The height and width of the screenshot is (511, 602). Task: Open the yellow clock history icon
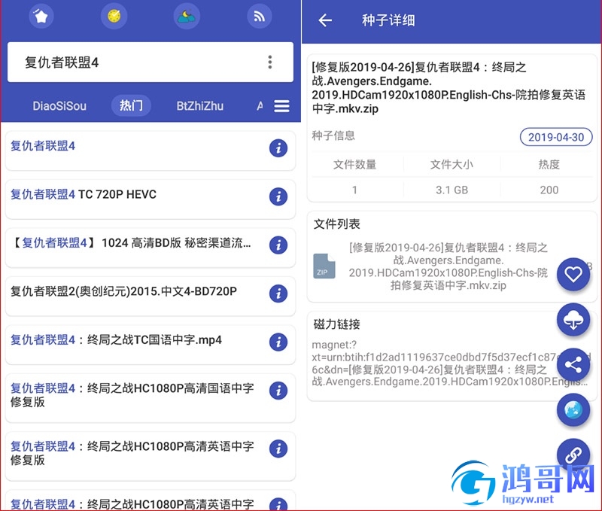click(114, 16)
